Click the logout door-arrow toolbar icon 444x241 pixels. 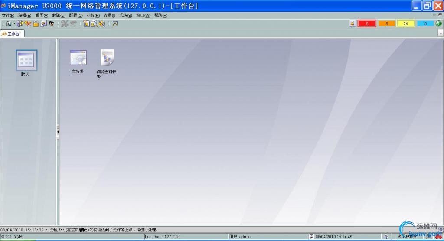click(x=20, y=24)
